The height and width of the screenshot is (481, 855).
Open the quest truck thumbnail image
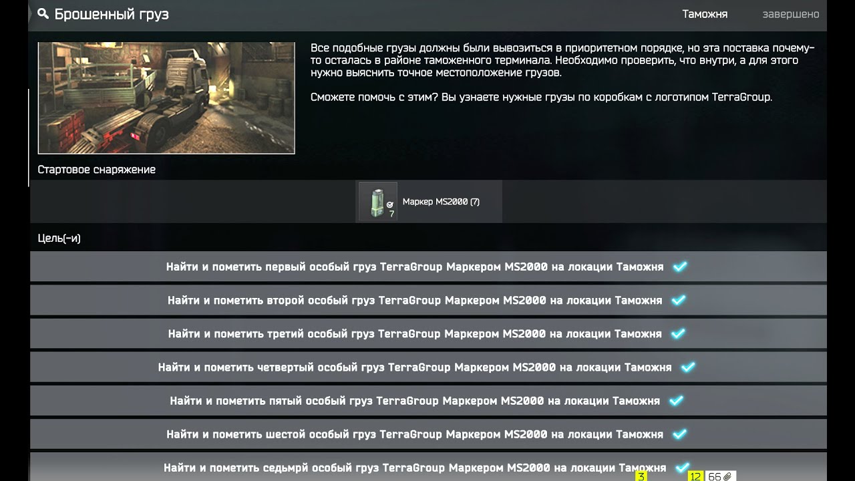coord(166,98)
